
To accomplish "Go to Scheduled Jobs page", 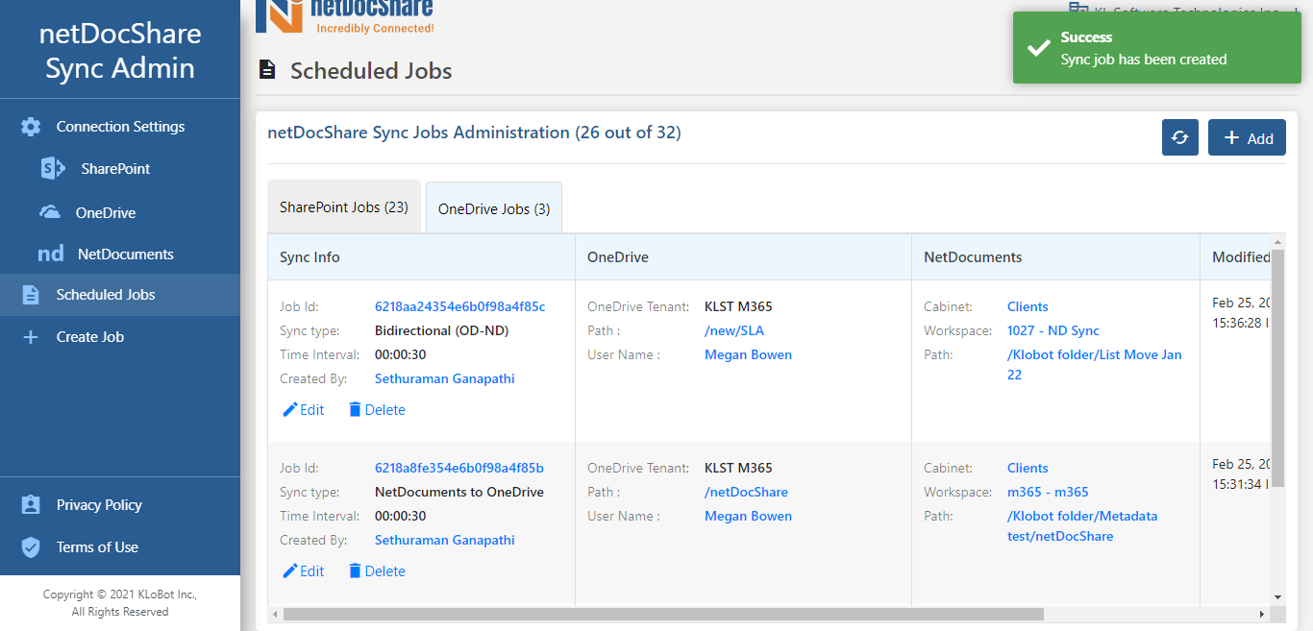I will pyautogui.click(x=120, y=295).
